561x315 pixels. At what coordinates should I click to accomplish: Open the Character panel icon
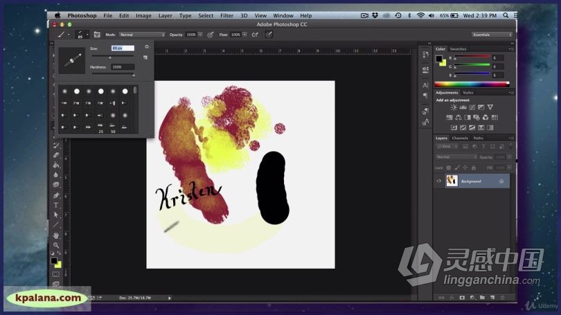(425, 85)
